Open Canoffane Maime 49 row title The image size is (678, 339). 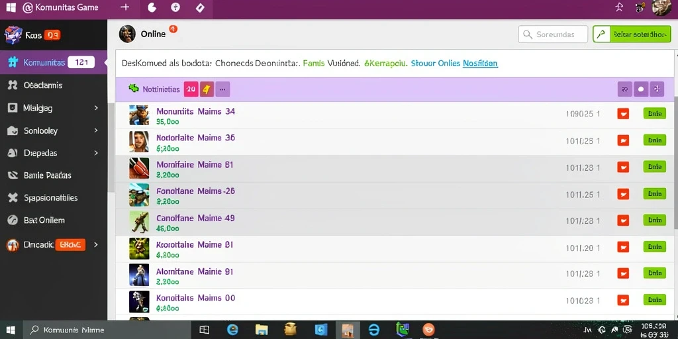tap(195, 218)
